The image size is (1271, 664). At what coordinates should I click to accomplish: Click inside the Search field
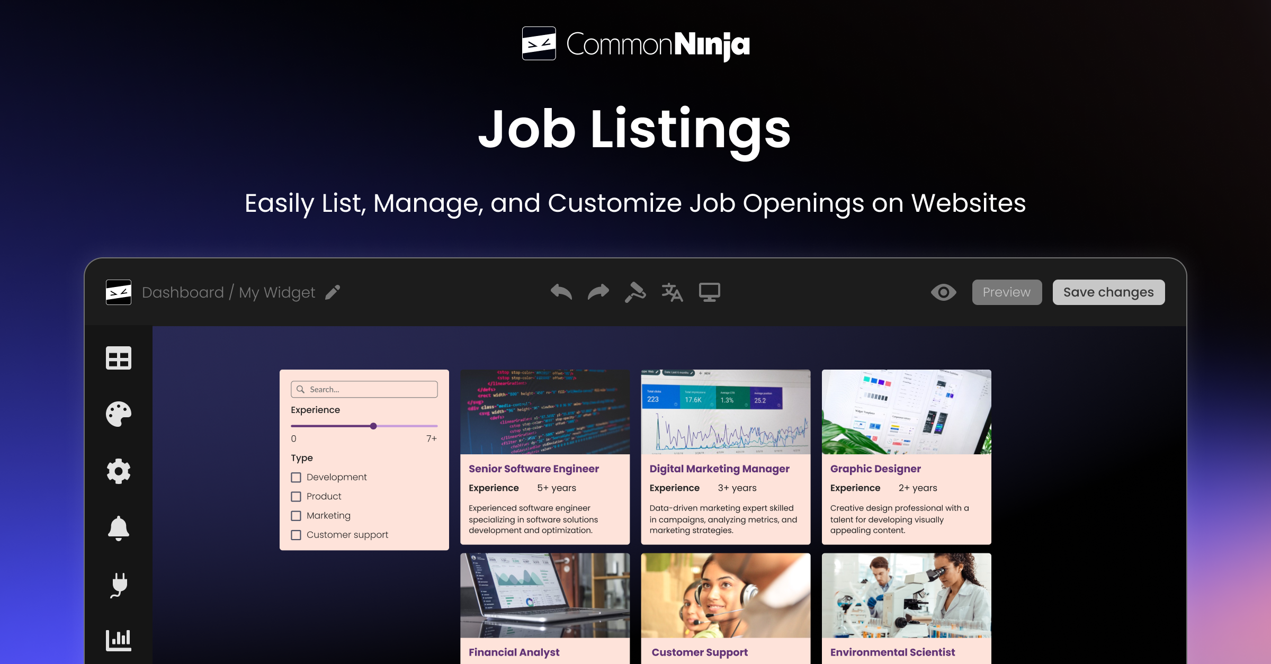(x=364, y=389)
